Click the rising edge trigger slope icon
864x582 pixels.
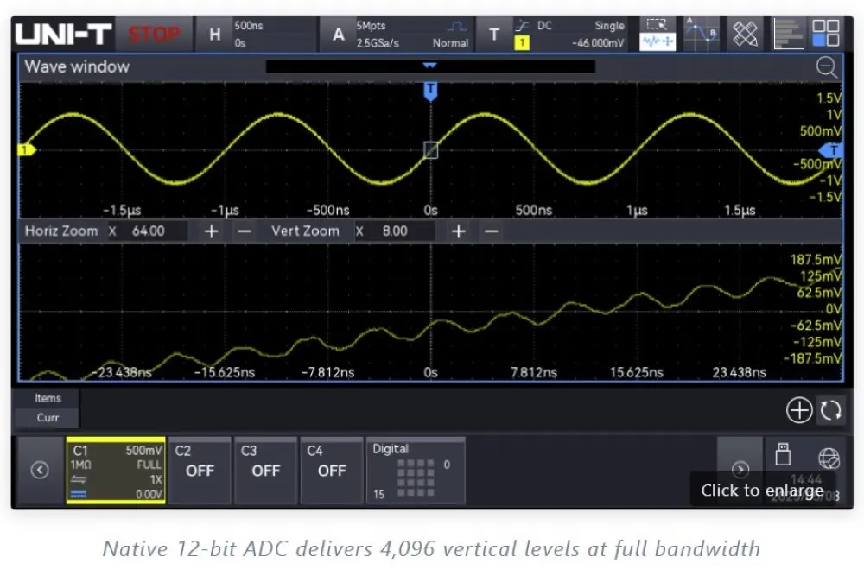522,25
